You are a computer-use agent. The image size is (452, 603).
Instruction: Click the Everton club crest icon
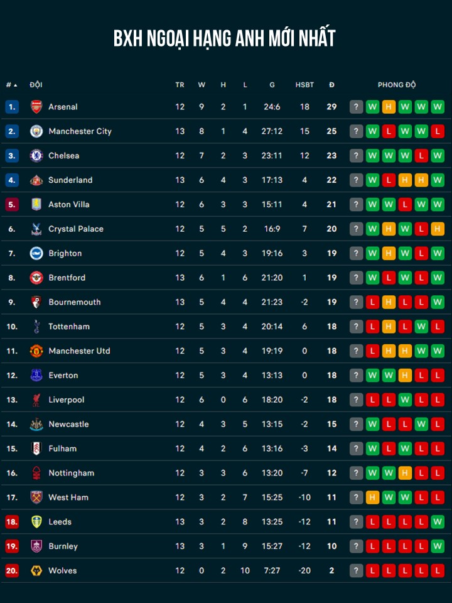[x=36, y=375]
